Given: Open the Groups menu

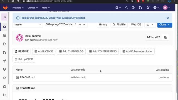Looking at the screenshot, I should (33, 8).
